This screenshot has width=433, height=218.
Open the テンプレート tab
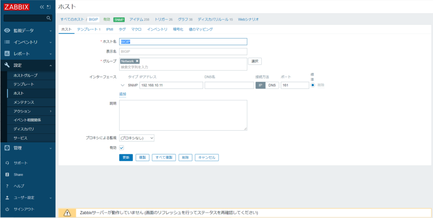coord(88,29)
